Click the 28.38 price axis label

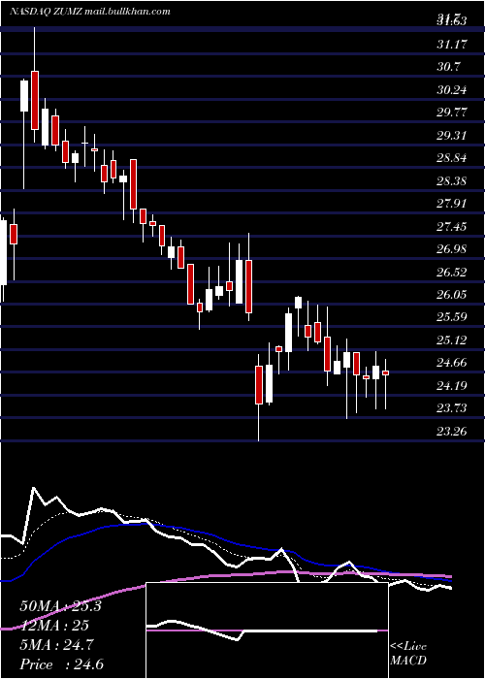click(452, 181)
